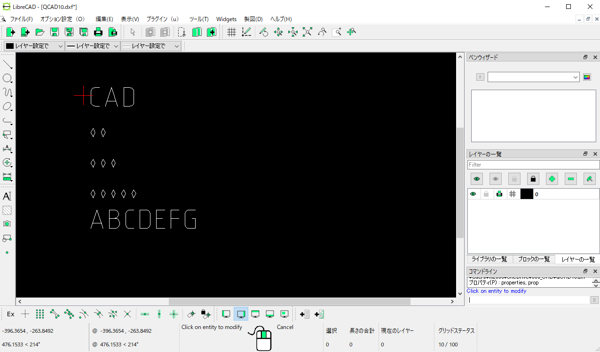The image size is (600, 352).
Task: Open pen color dropdown
Action: tap(34, 46)
